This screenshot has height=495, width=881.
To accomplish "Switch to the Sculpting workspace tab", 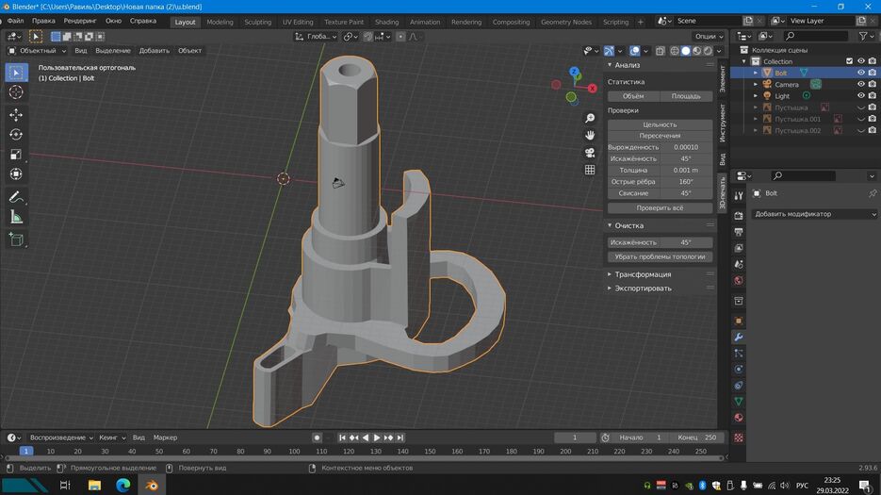I will click(258, 22).
